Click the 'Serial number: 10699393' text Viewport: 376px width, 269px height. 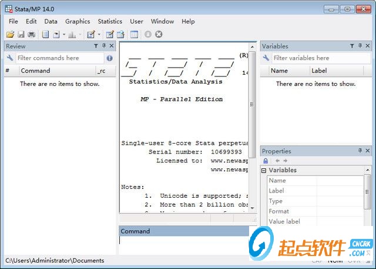click(195, 152)
